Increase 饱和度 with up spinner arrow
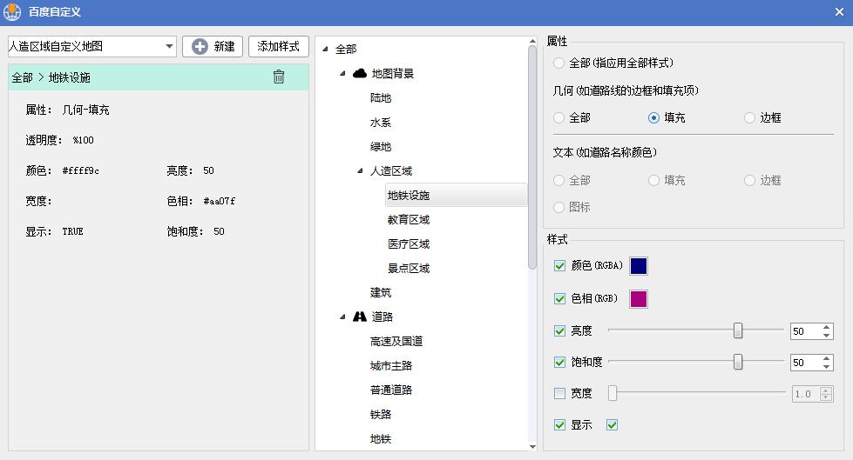This screenshot has height=460, width=853. (x=826, y=359)
